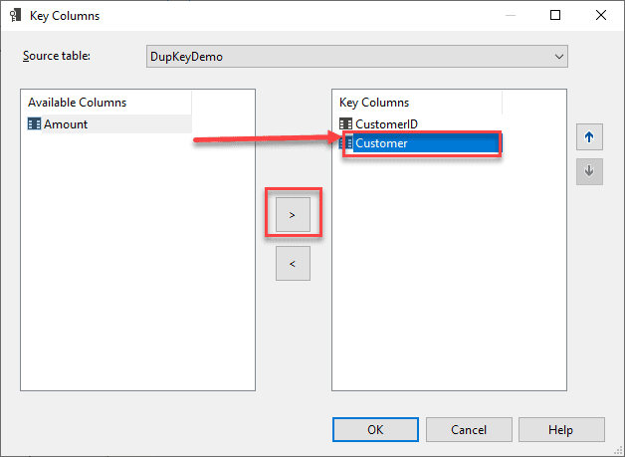The width and height of the screenshot is (625, 457).
Task: Remove column with the < button
Action: pos(293,264)
